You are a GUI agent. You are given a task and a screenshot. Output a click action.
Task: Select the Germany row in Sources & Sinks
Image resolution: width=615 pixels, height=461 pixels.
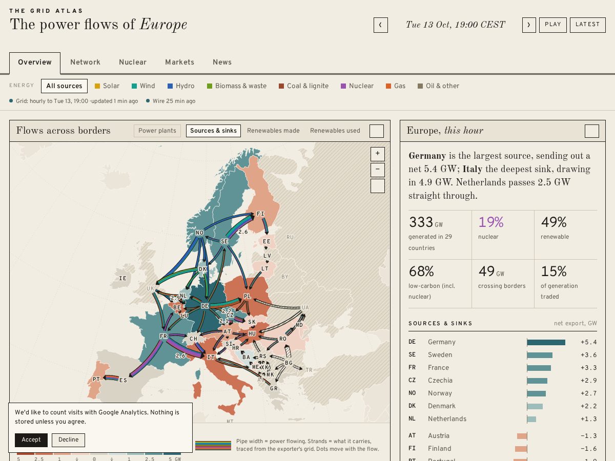(503, 342)
